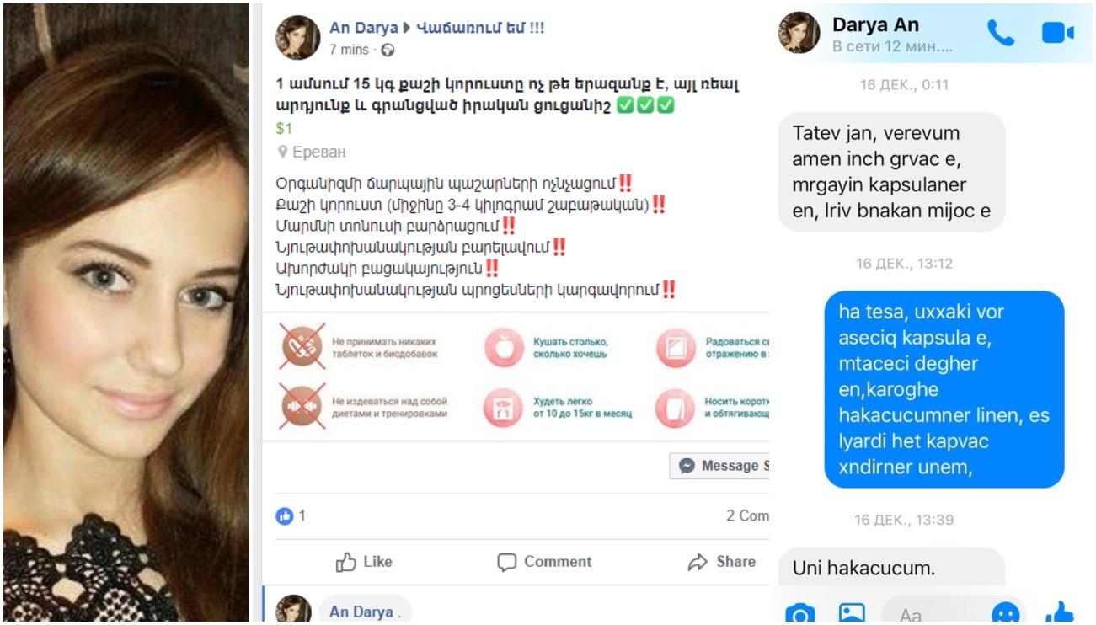Open An Darya profile name link

click(363, 28)
